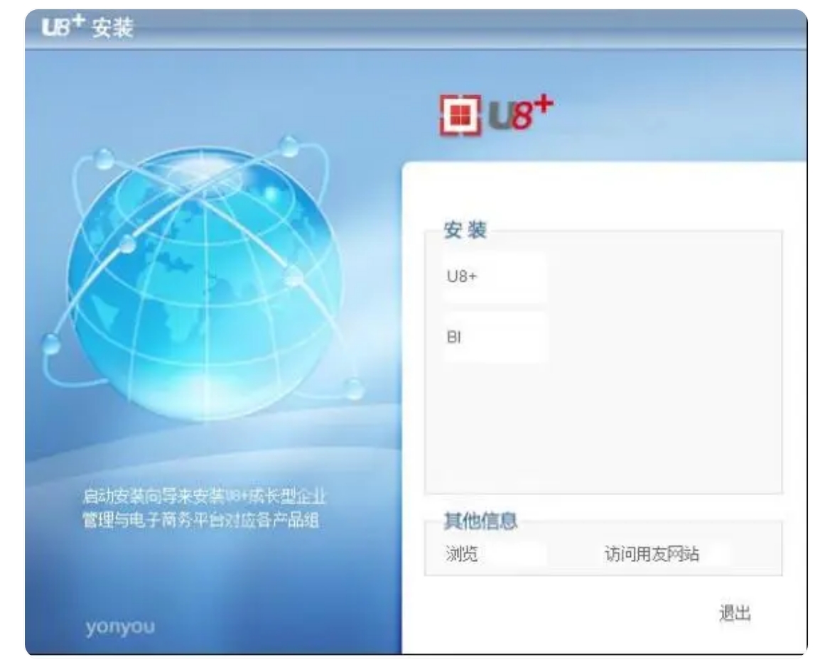Image resolution: width=825 pixels, height=667 pixels.
Task: Click the orbit sphere at globe's lower-left
Action: click(51, 344)
